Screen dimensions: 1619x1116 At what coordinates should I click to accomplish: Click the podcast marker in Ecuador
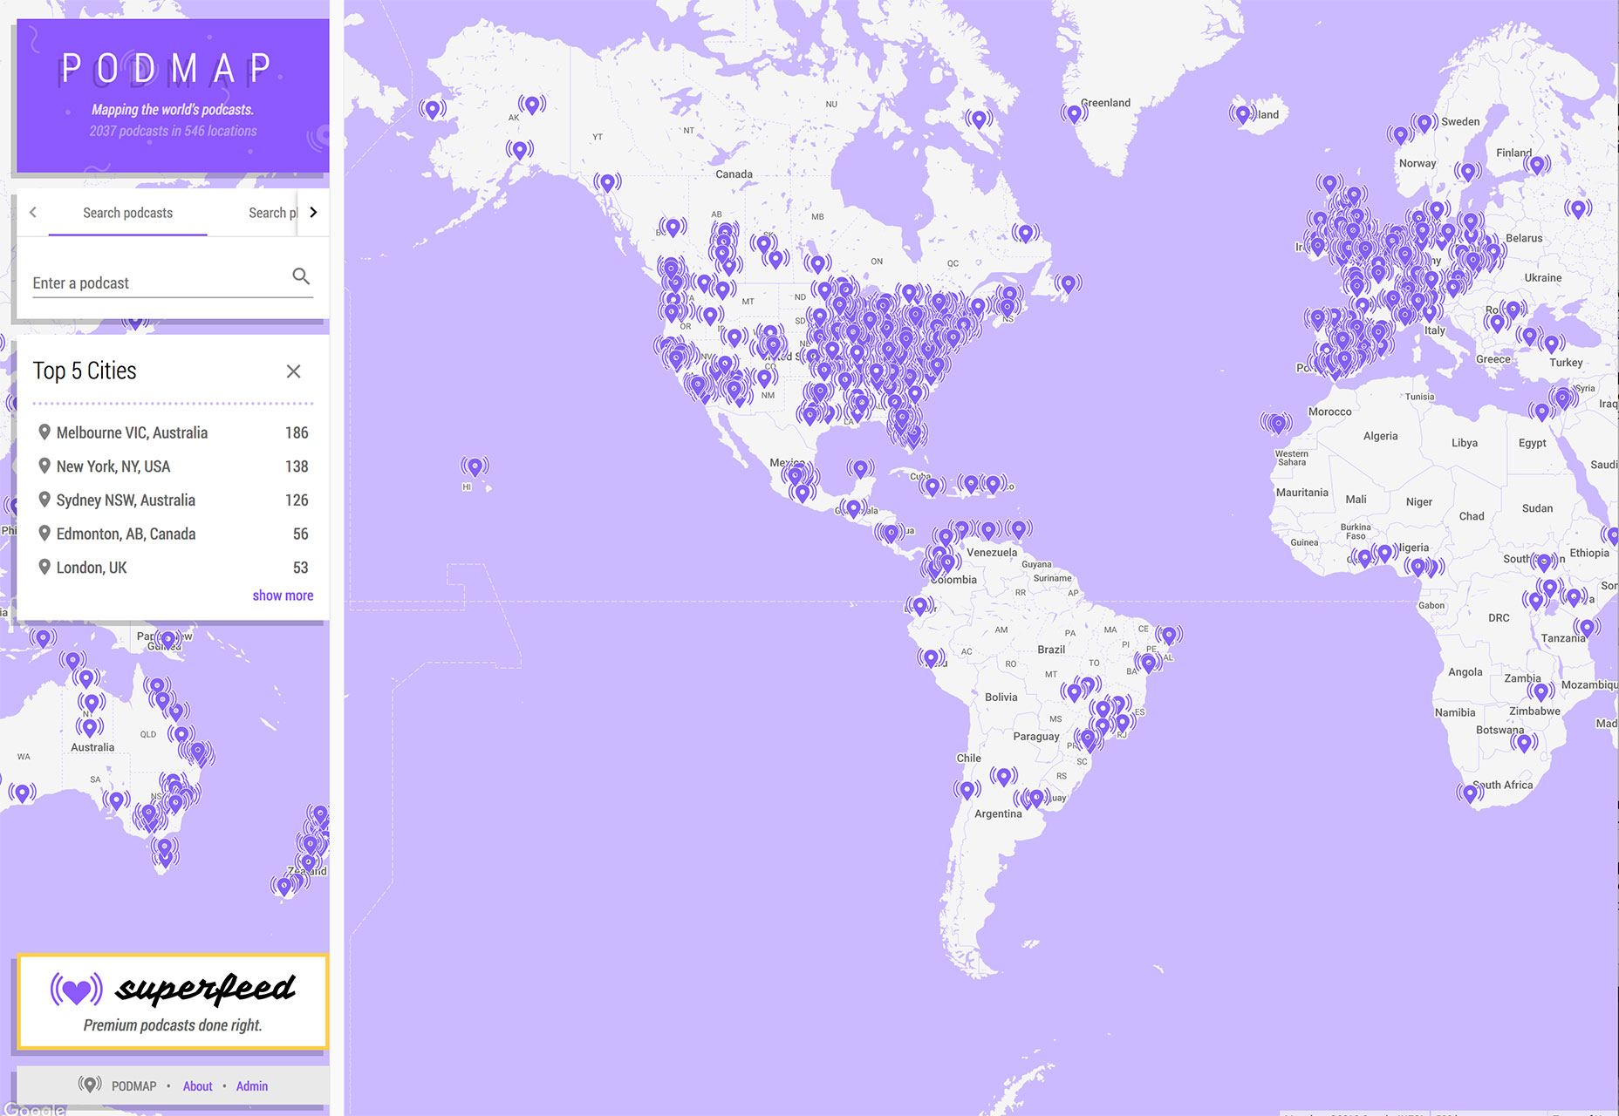pyautogui.click(x=919, y=604)
